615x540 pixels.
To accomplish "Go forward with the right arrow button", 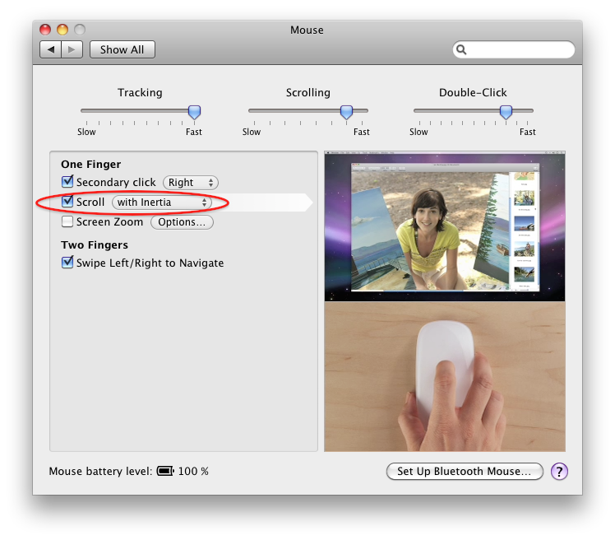I will 72,49.
